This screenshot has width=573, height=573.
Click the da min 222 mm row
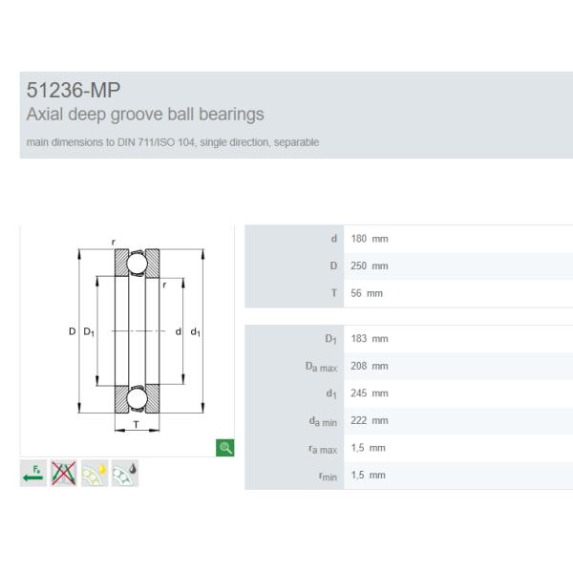(x=370, y=420)
